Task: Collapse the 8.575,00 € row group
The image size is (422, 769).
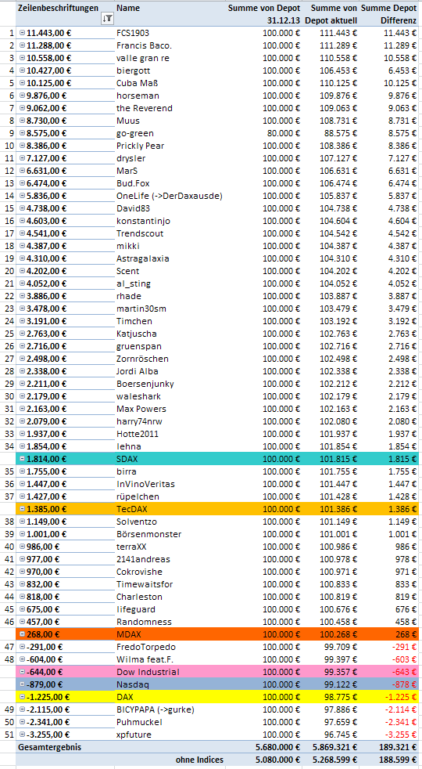Action: click(x=23, y=133)
